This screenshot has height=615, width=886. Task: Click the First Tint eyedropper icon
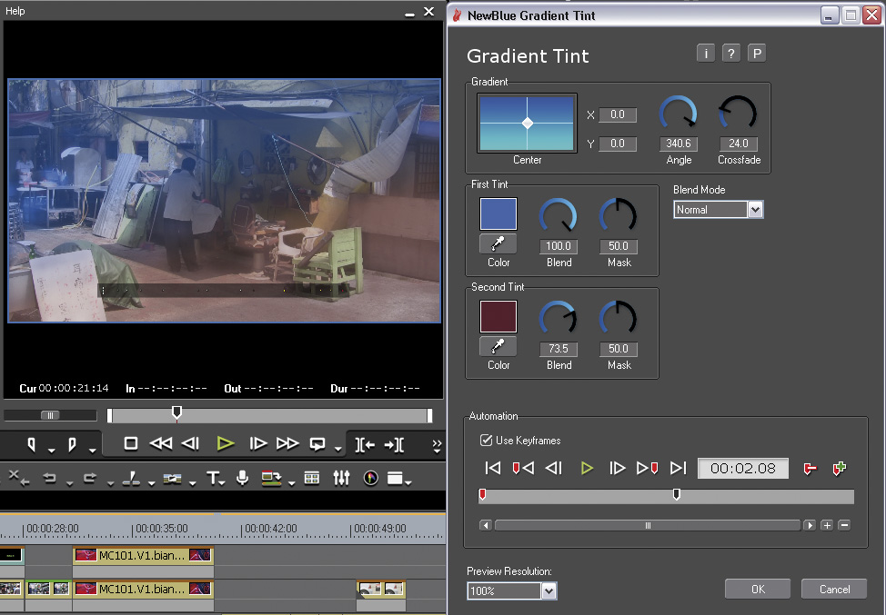[x=498, y=243]
